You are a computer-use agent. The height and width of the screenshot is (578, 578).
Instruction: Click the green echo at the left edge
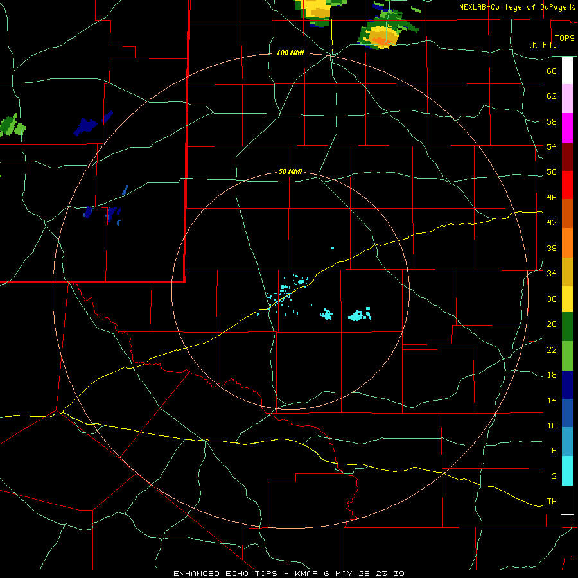12,126
